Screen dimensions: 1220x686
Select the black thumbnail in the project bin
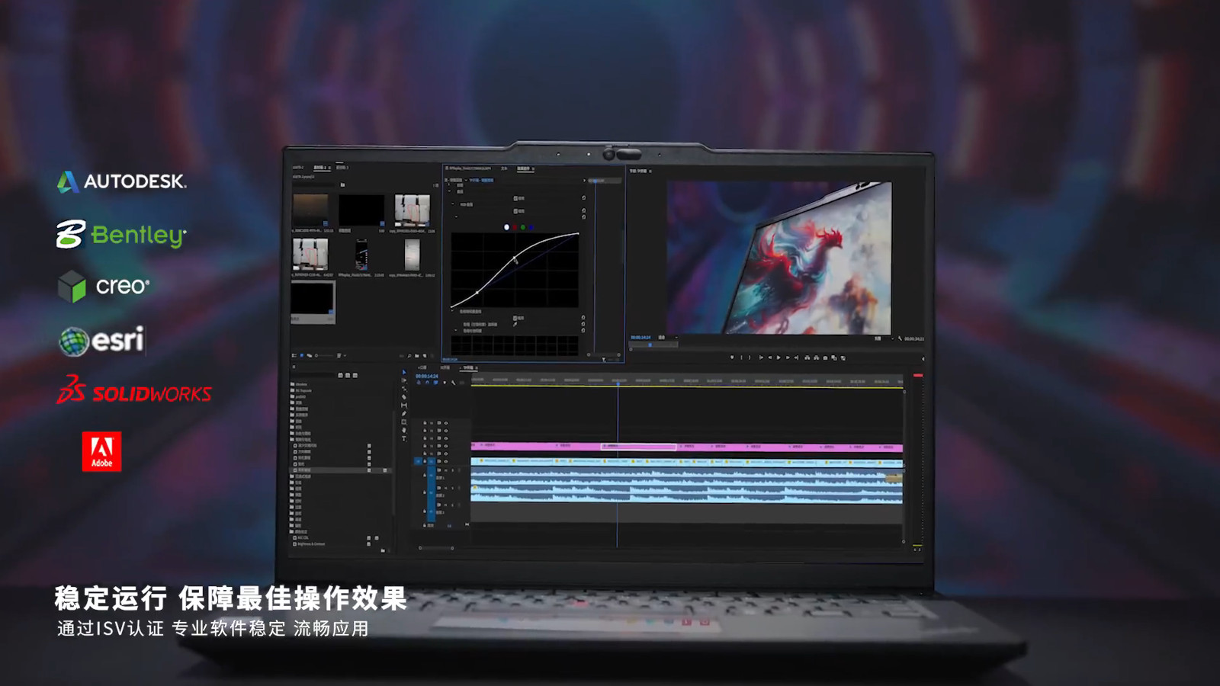click(361, 210)
